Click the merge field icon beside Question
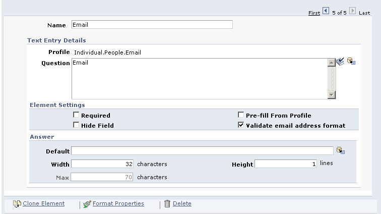This screenshot has width=381, height=214. [351, 61]
